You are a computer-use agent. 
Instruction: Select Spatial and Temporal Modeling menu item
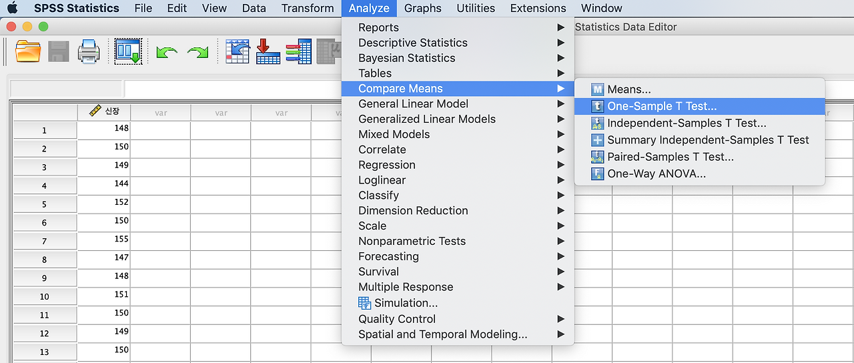[x=458, y=334]
